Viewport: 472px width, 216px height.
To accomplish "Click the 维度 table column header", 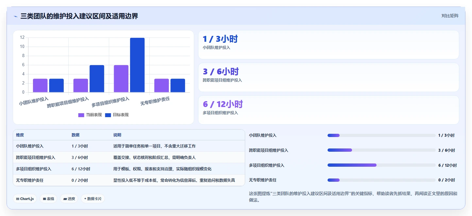I will coord(20,135).
